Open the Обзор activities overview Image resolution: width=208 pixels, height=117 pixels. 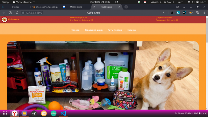coord(5,2)
